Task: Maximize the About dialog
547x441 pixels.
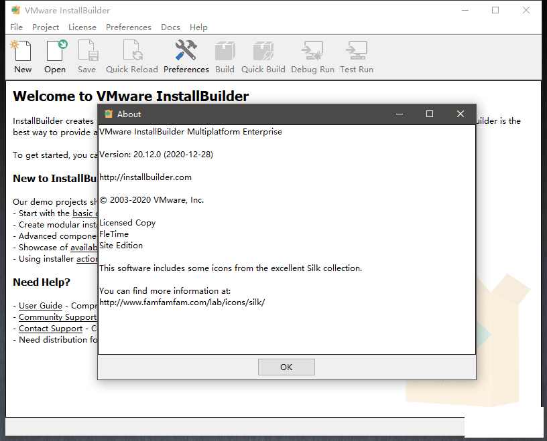Action: click(x=430, y=114)
